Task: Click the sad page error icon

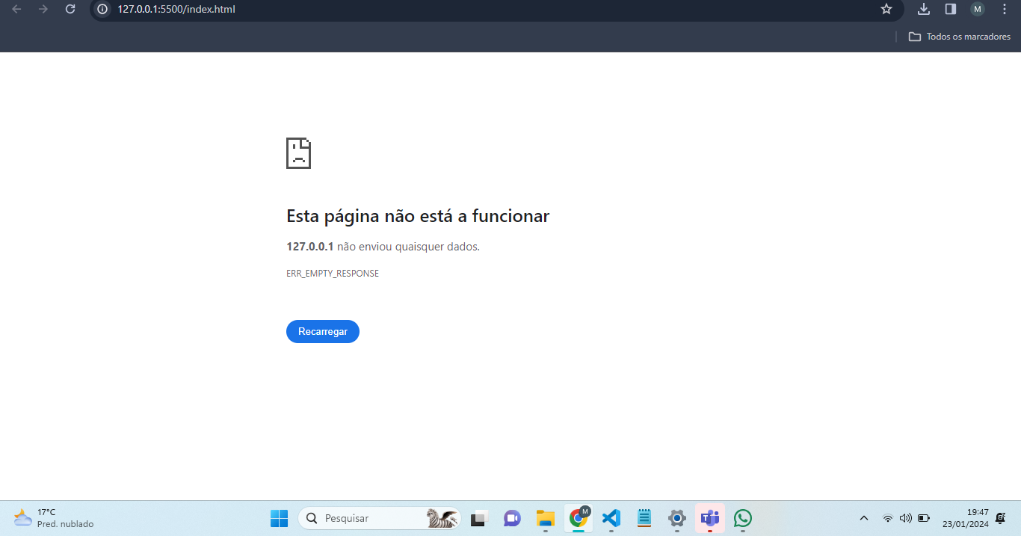Action: pos(298,153)
